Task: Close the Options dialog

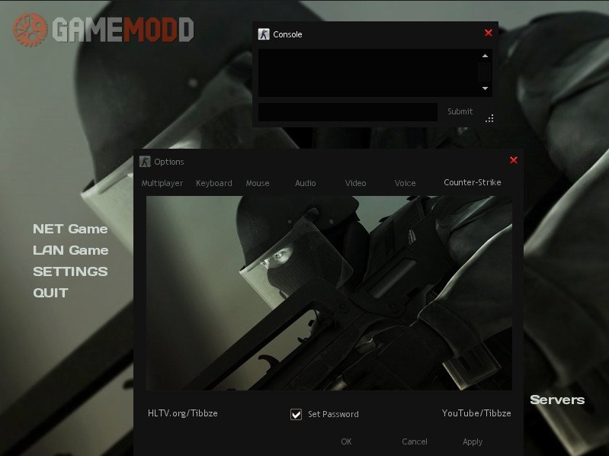Action: pos(513,160)
